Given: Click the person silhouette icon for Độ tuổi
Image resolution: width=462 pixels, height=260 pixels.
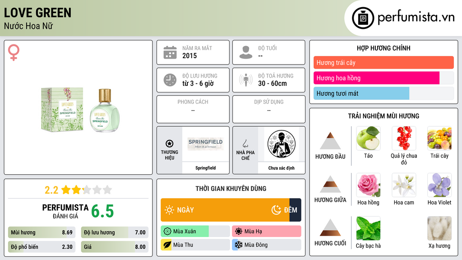Looking at the screenshot, I should [x=246, y=52].
